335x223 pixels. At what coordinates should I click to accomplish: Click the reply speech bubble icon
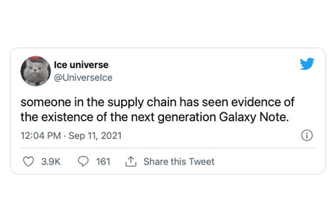pyautogui.click(x=83, y=161)
